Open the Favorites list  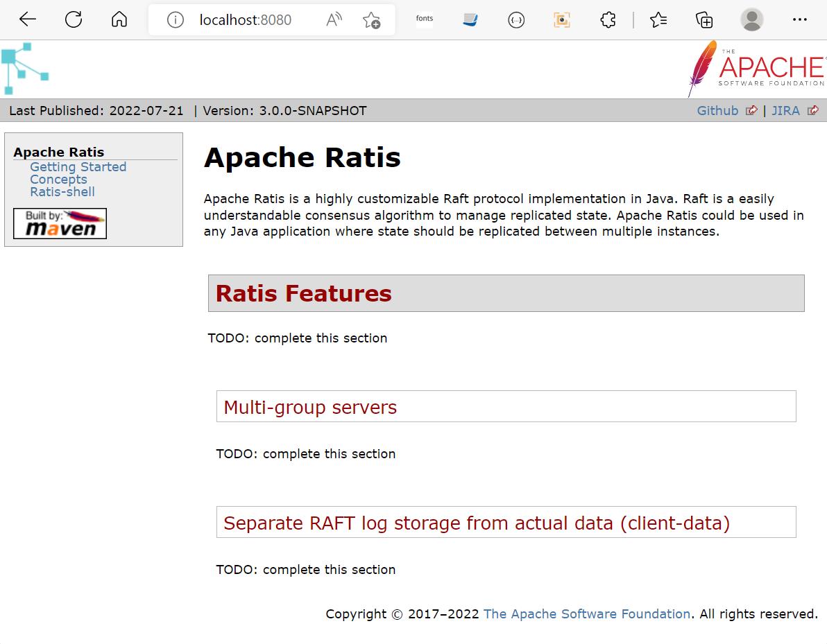658,20
